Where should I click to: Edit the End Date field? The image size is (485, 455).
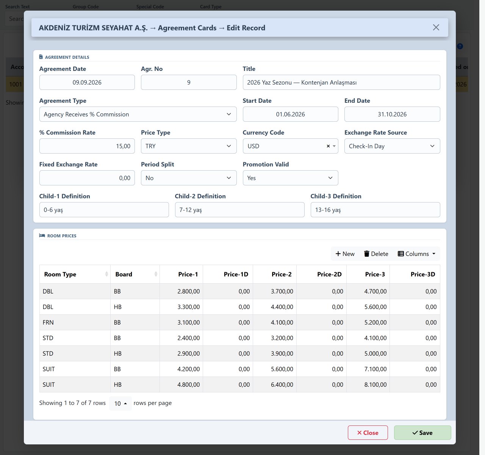pyautogui.click(x=392, y=114)
